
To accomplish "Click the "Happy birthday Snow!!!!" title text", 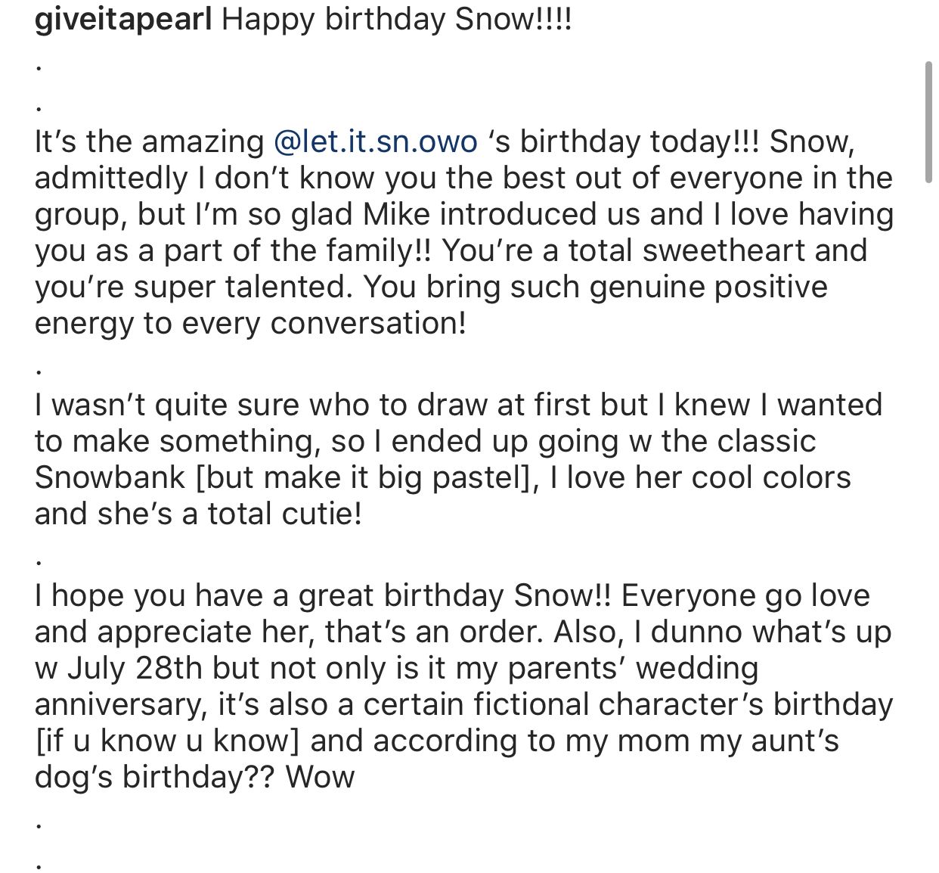I will (x=397, y=20).
